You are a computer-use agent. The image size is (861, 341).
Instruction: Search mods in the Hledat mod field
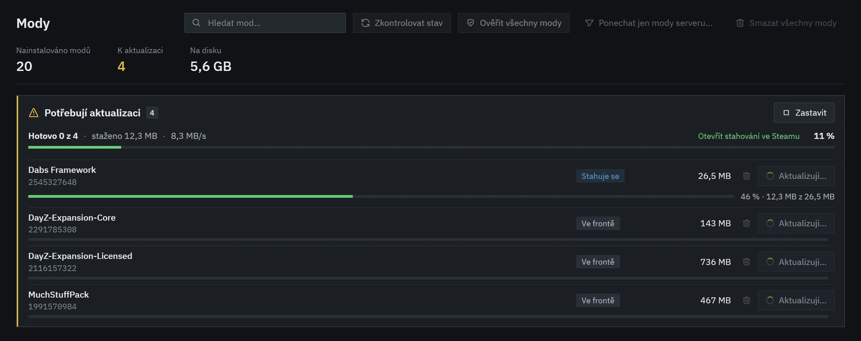[x=265, y=23]
